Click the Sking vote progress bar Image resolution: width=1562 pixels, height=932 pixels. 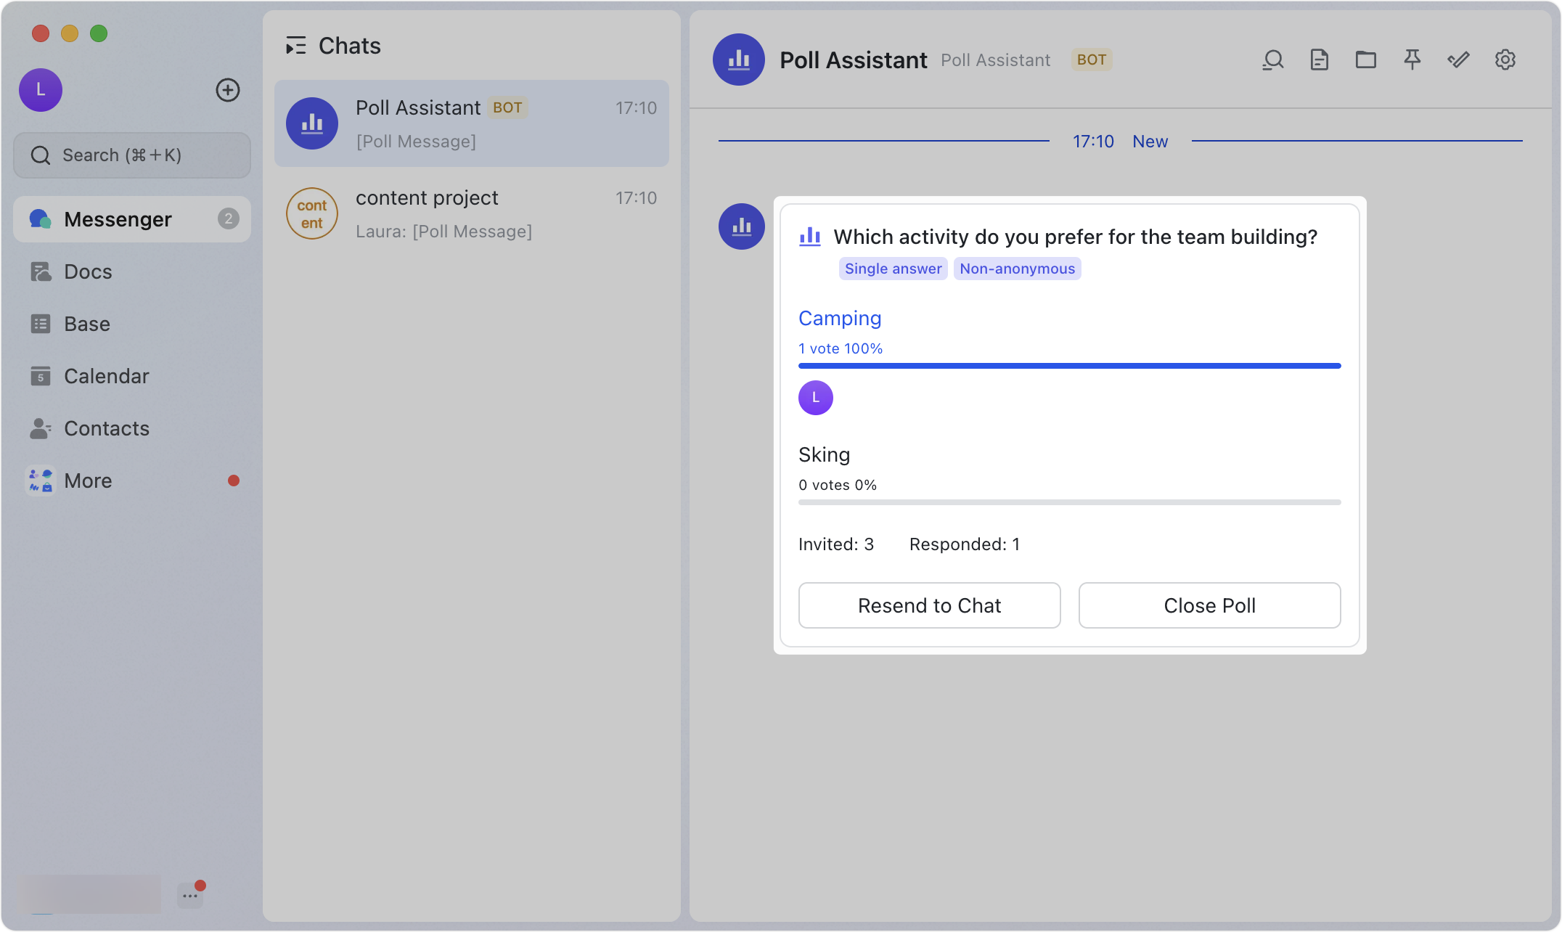[1070, 502]
